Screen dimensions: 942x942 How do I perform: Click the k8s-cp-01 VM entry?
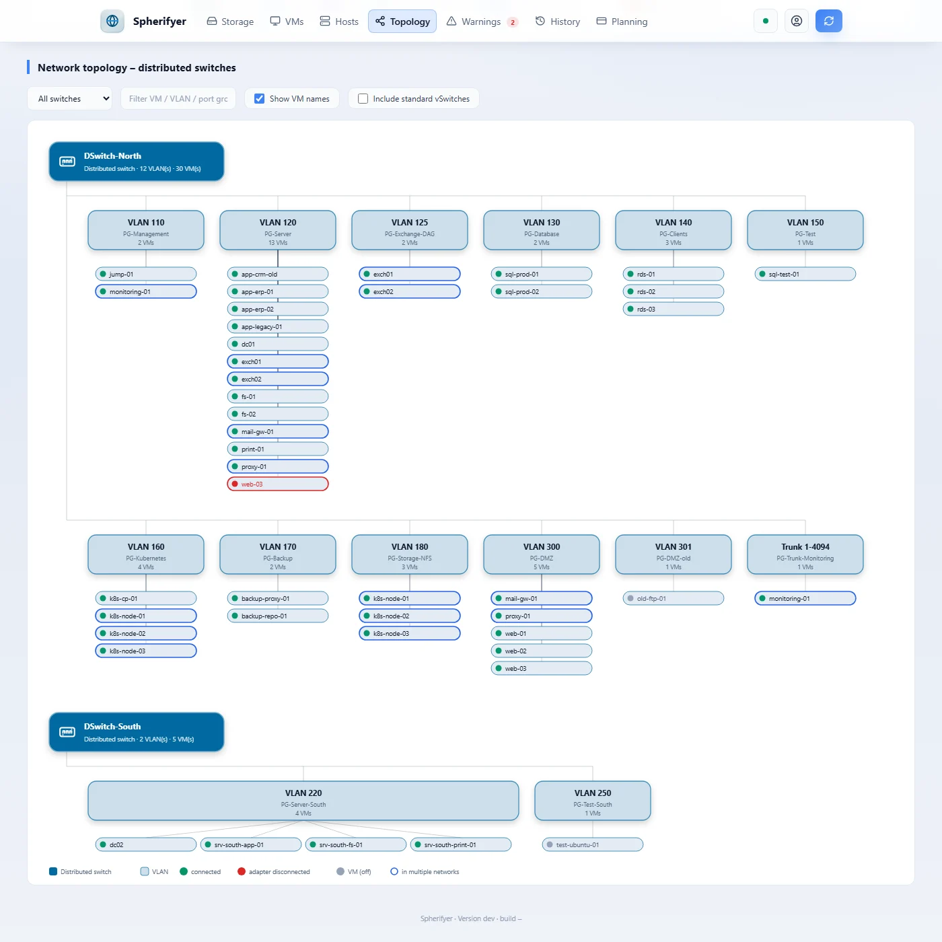tap(146, 598)
